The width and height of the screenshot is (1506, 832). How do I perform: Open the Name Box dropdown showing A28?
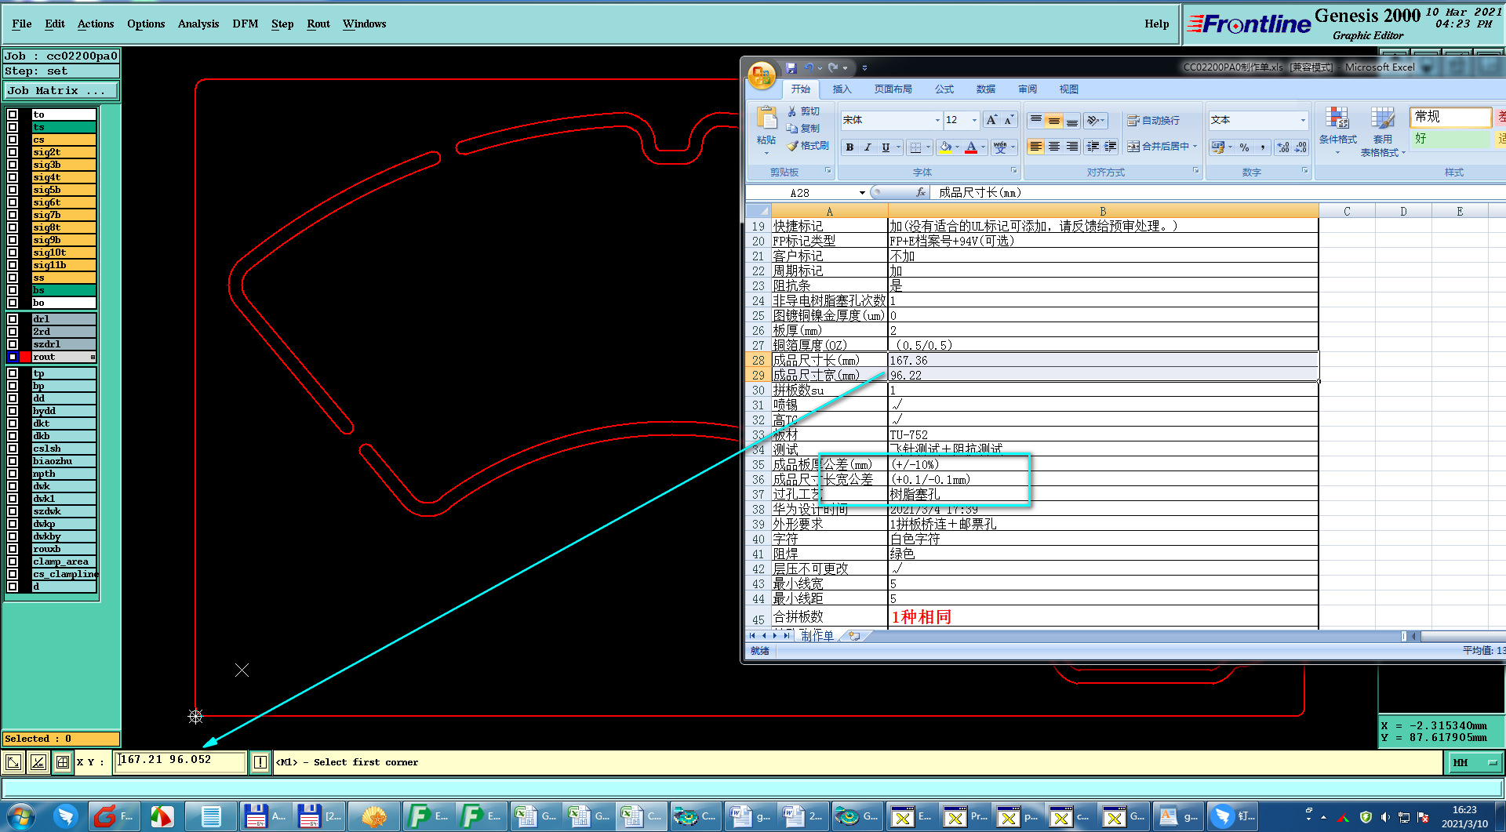pyautogui.click(x=862, y=193)
